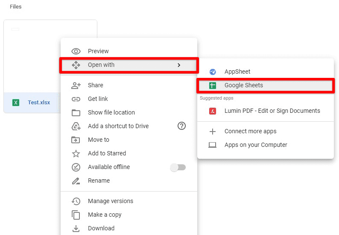This screenshot has width=339, height=235.
Task: Choose Lumin PDF - Edit or Sign Documents
Action: (x=266, y=111)
